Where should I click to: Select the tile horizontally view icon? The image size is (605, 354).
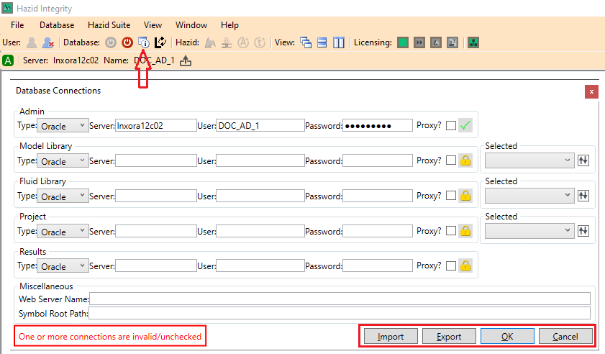(x=322, y=42)
